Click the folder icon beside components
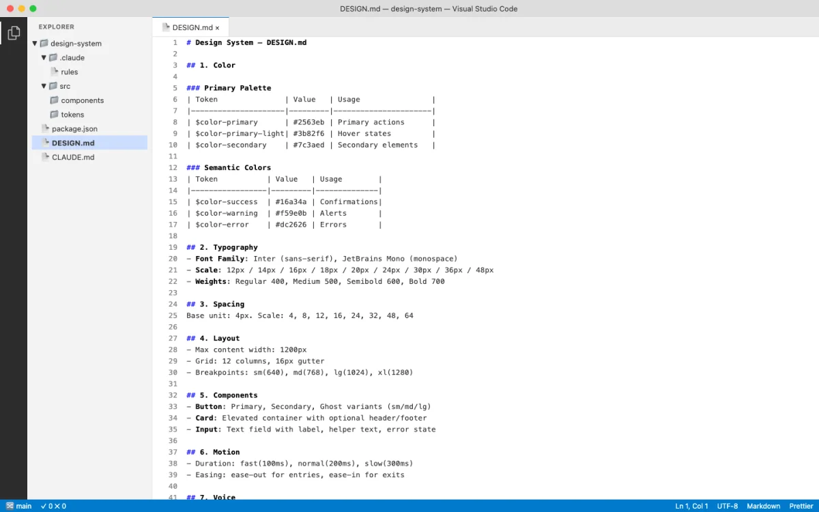The width and height of the screenshot is (819, 512). 55,100
